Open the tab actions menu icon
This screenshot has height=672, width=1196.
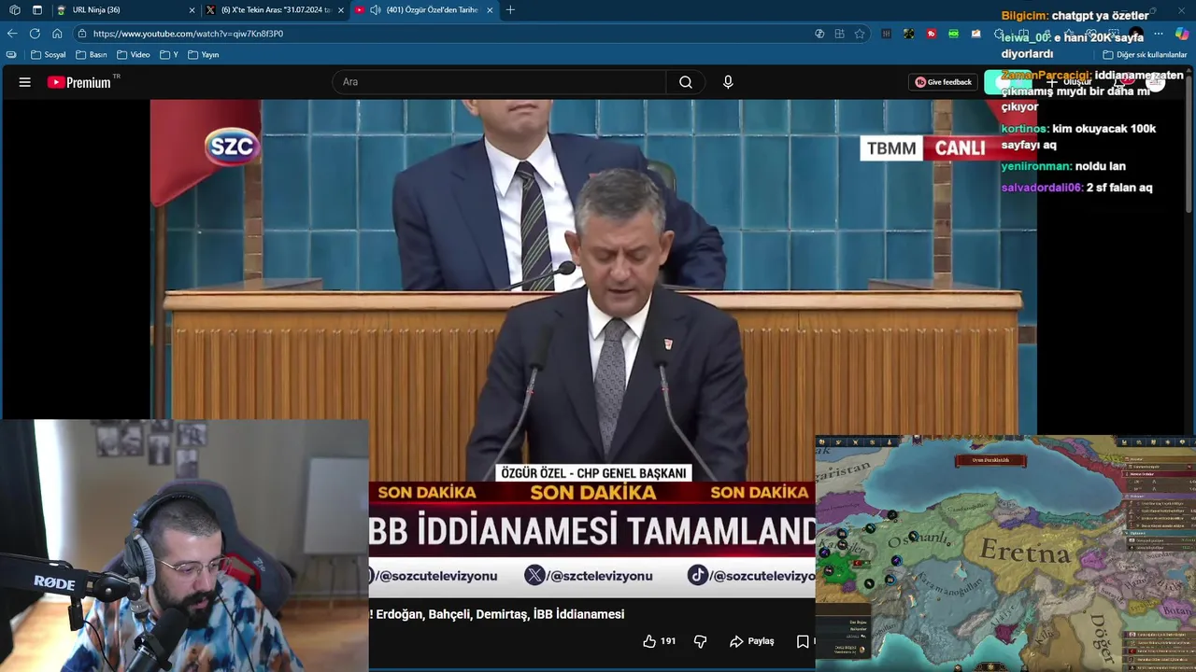click(37, 10)
